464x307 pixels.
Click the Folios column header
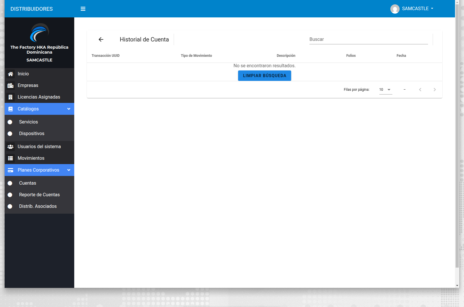351,56
